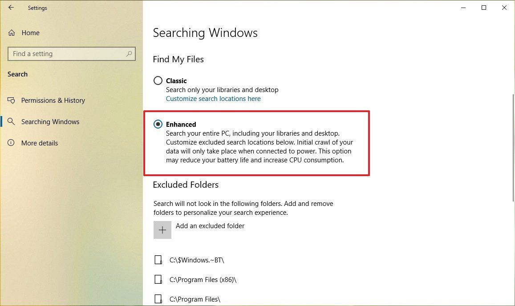
Task: Select the Classic search mode radio button
Action: [x=158, y=81]
